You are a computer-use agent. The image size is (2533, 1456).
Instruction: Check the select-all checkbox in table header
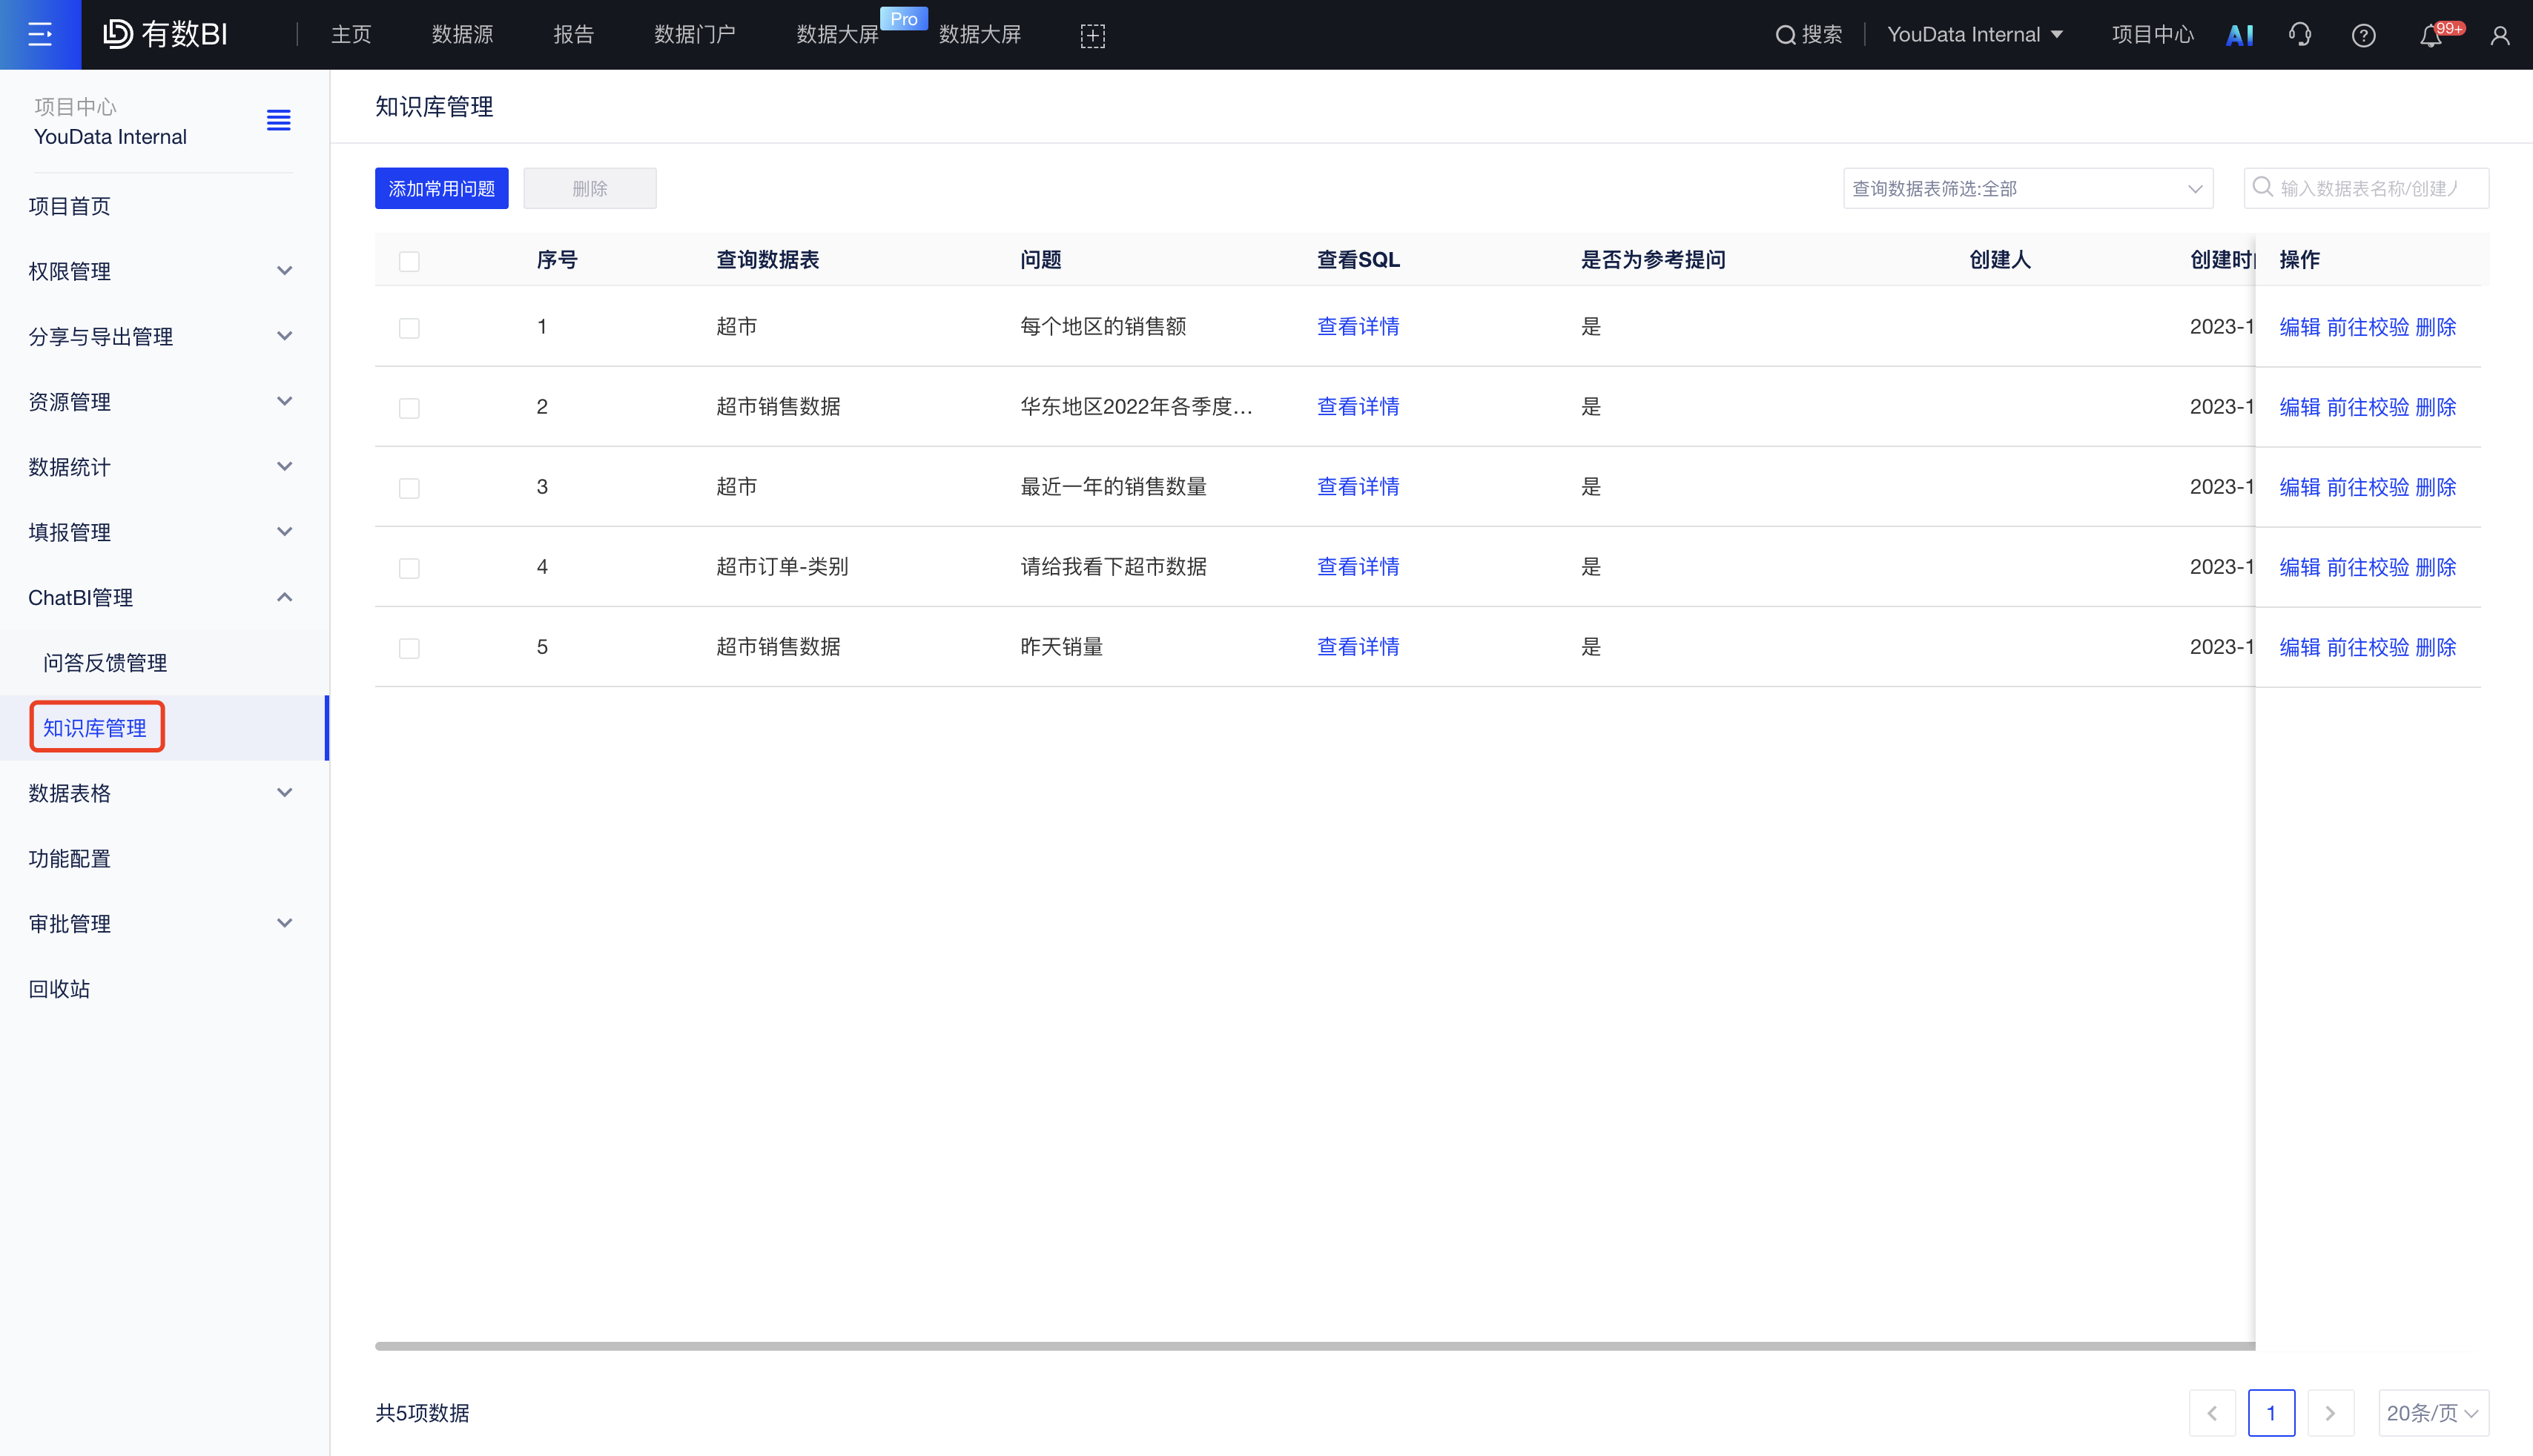click(x=409, y=261)
